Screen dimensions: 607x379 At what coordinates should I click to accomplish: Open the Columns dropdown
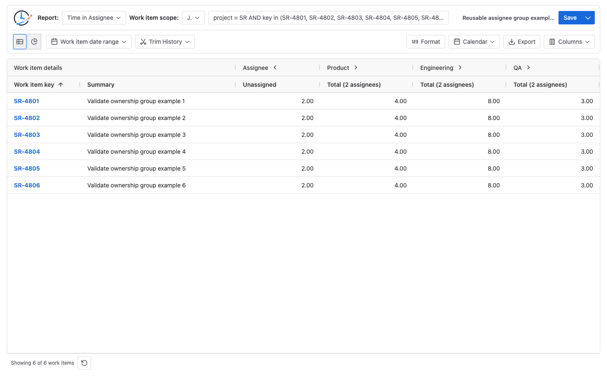tap(569, 42)
